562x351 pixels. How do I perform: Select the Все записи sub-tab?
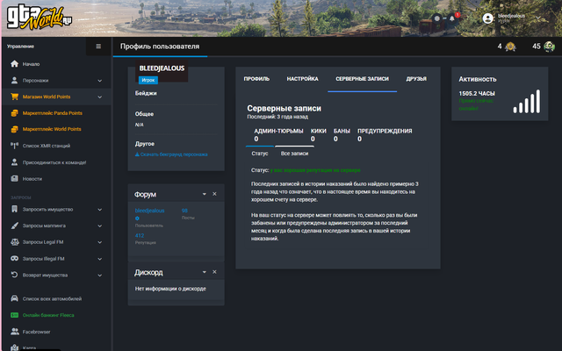294,154
